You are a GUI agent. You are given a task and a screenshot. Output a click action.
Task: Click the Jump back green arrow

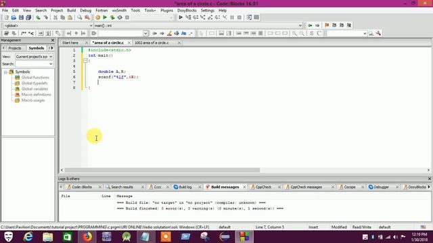(x=310, y=26)
